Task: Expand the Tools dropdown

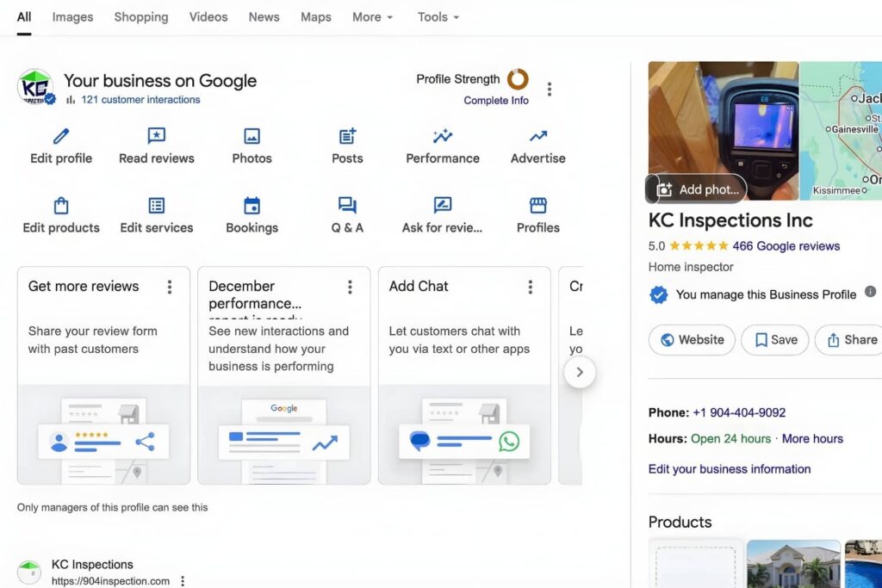Action: (x=438, y=16)
